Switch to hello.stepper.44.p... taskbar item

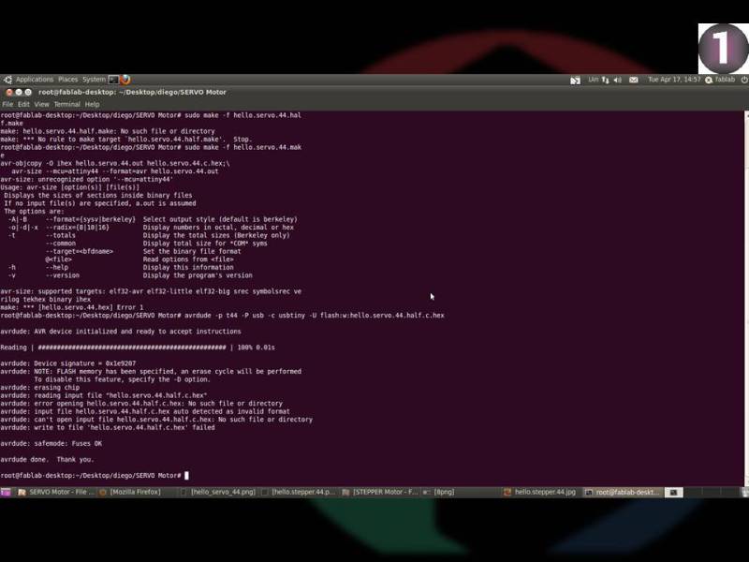pyautogui.click(x=299, y=492)
